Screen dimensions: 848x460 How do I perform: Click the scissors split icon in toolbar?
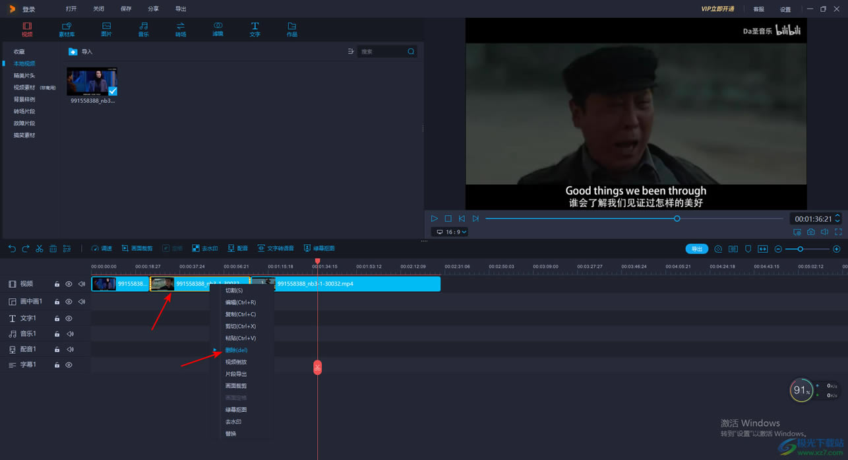pyautogui.click(x=40, y=249)
